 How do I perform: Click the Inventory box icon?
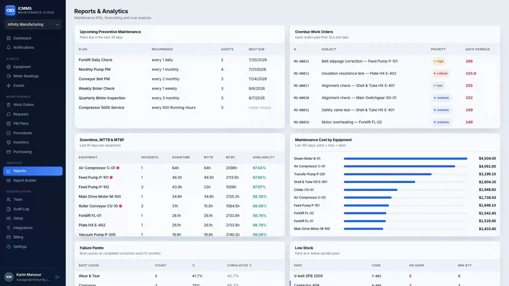pyautogui.click(x=8, y=142)
